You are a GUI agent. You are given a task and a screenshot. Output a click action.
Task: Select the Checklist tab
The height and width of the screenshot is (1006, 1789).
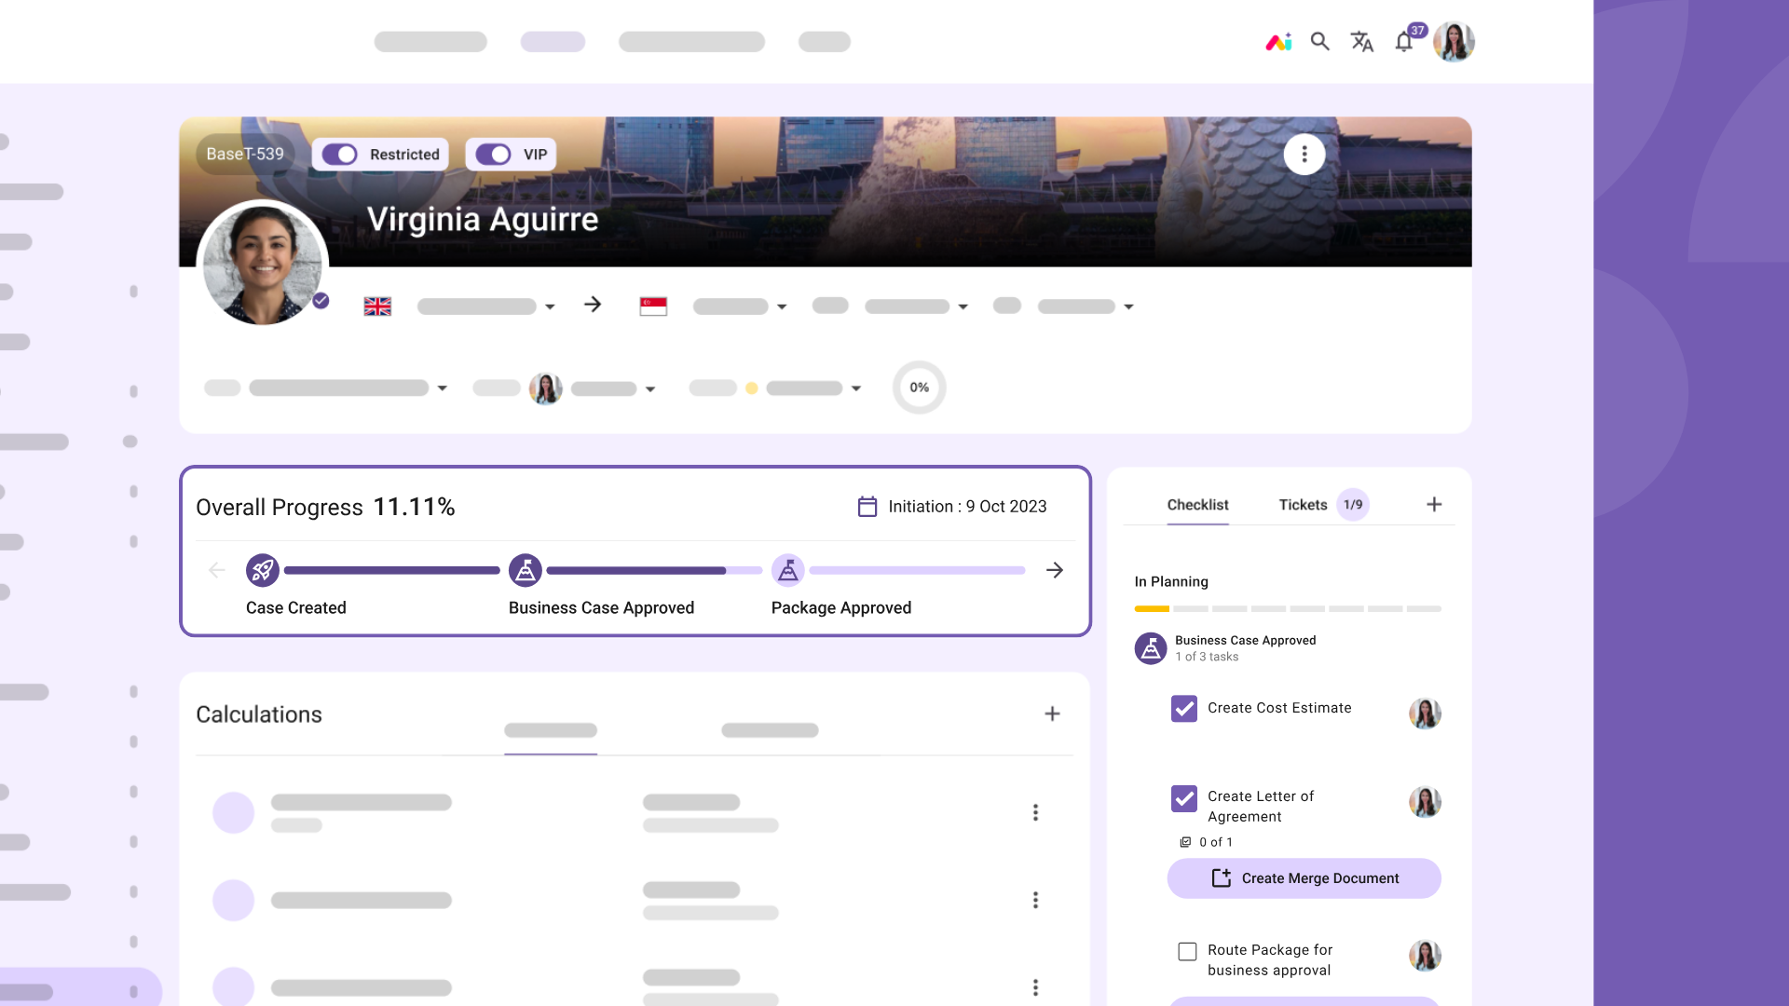pos(1197,505)
